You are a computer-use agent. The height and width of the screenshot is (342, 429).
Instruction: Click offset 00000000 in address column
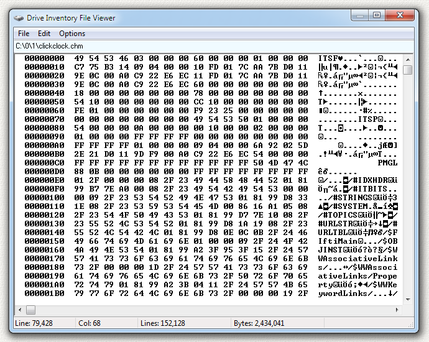tap(44, 58)
